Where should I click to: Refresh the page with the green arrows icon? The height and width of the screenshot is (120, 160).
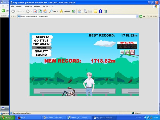tap(40, 11)
